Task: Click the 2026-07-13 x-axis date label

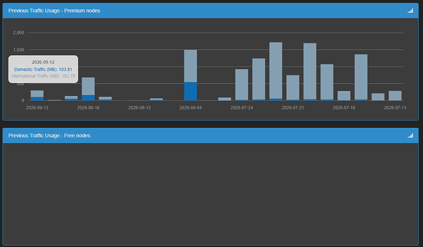Action: coord(395,108)
